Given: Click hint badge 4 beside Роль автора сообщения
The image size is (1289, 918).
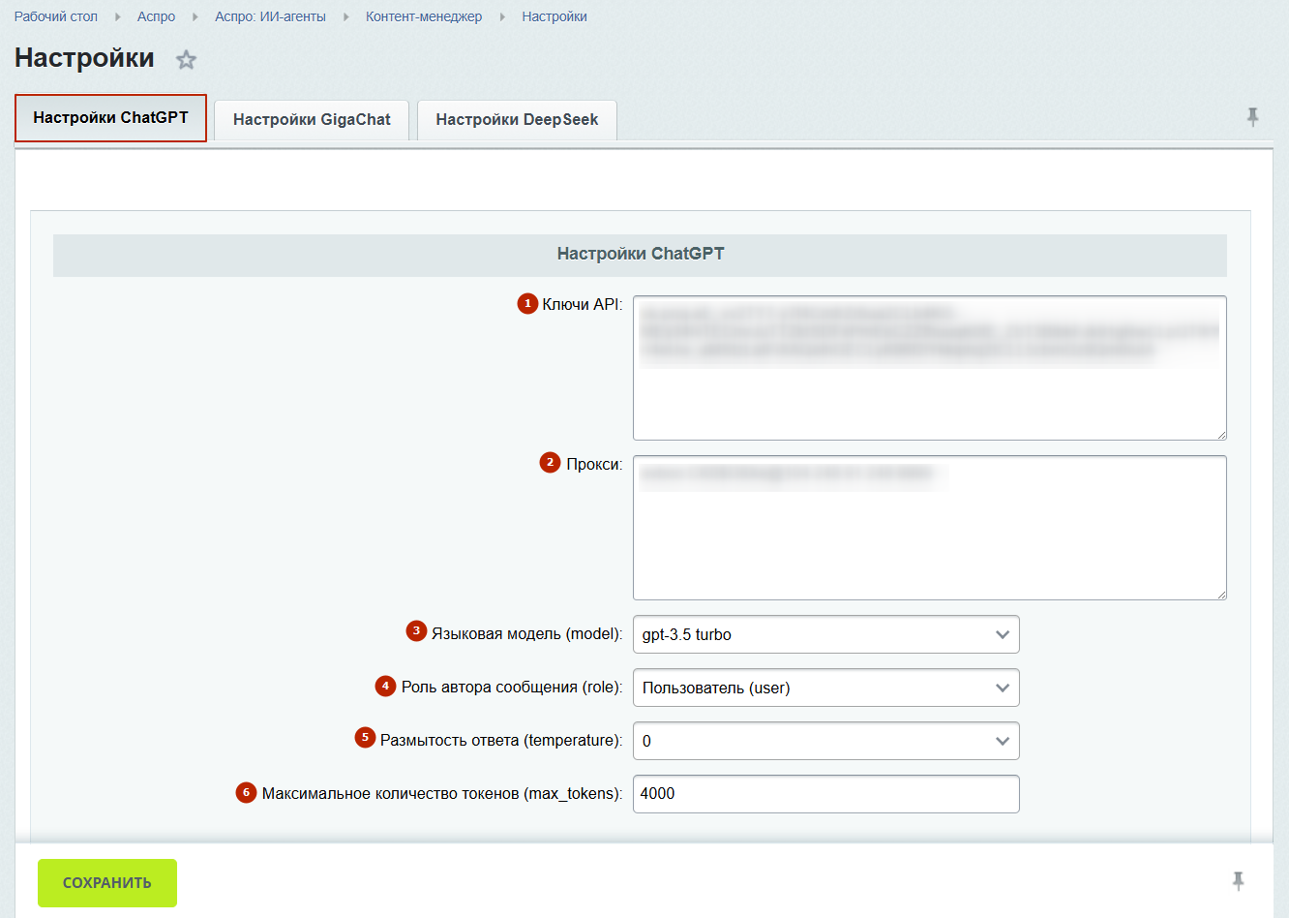Looking at the screenshot, I should pos(385,686).
